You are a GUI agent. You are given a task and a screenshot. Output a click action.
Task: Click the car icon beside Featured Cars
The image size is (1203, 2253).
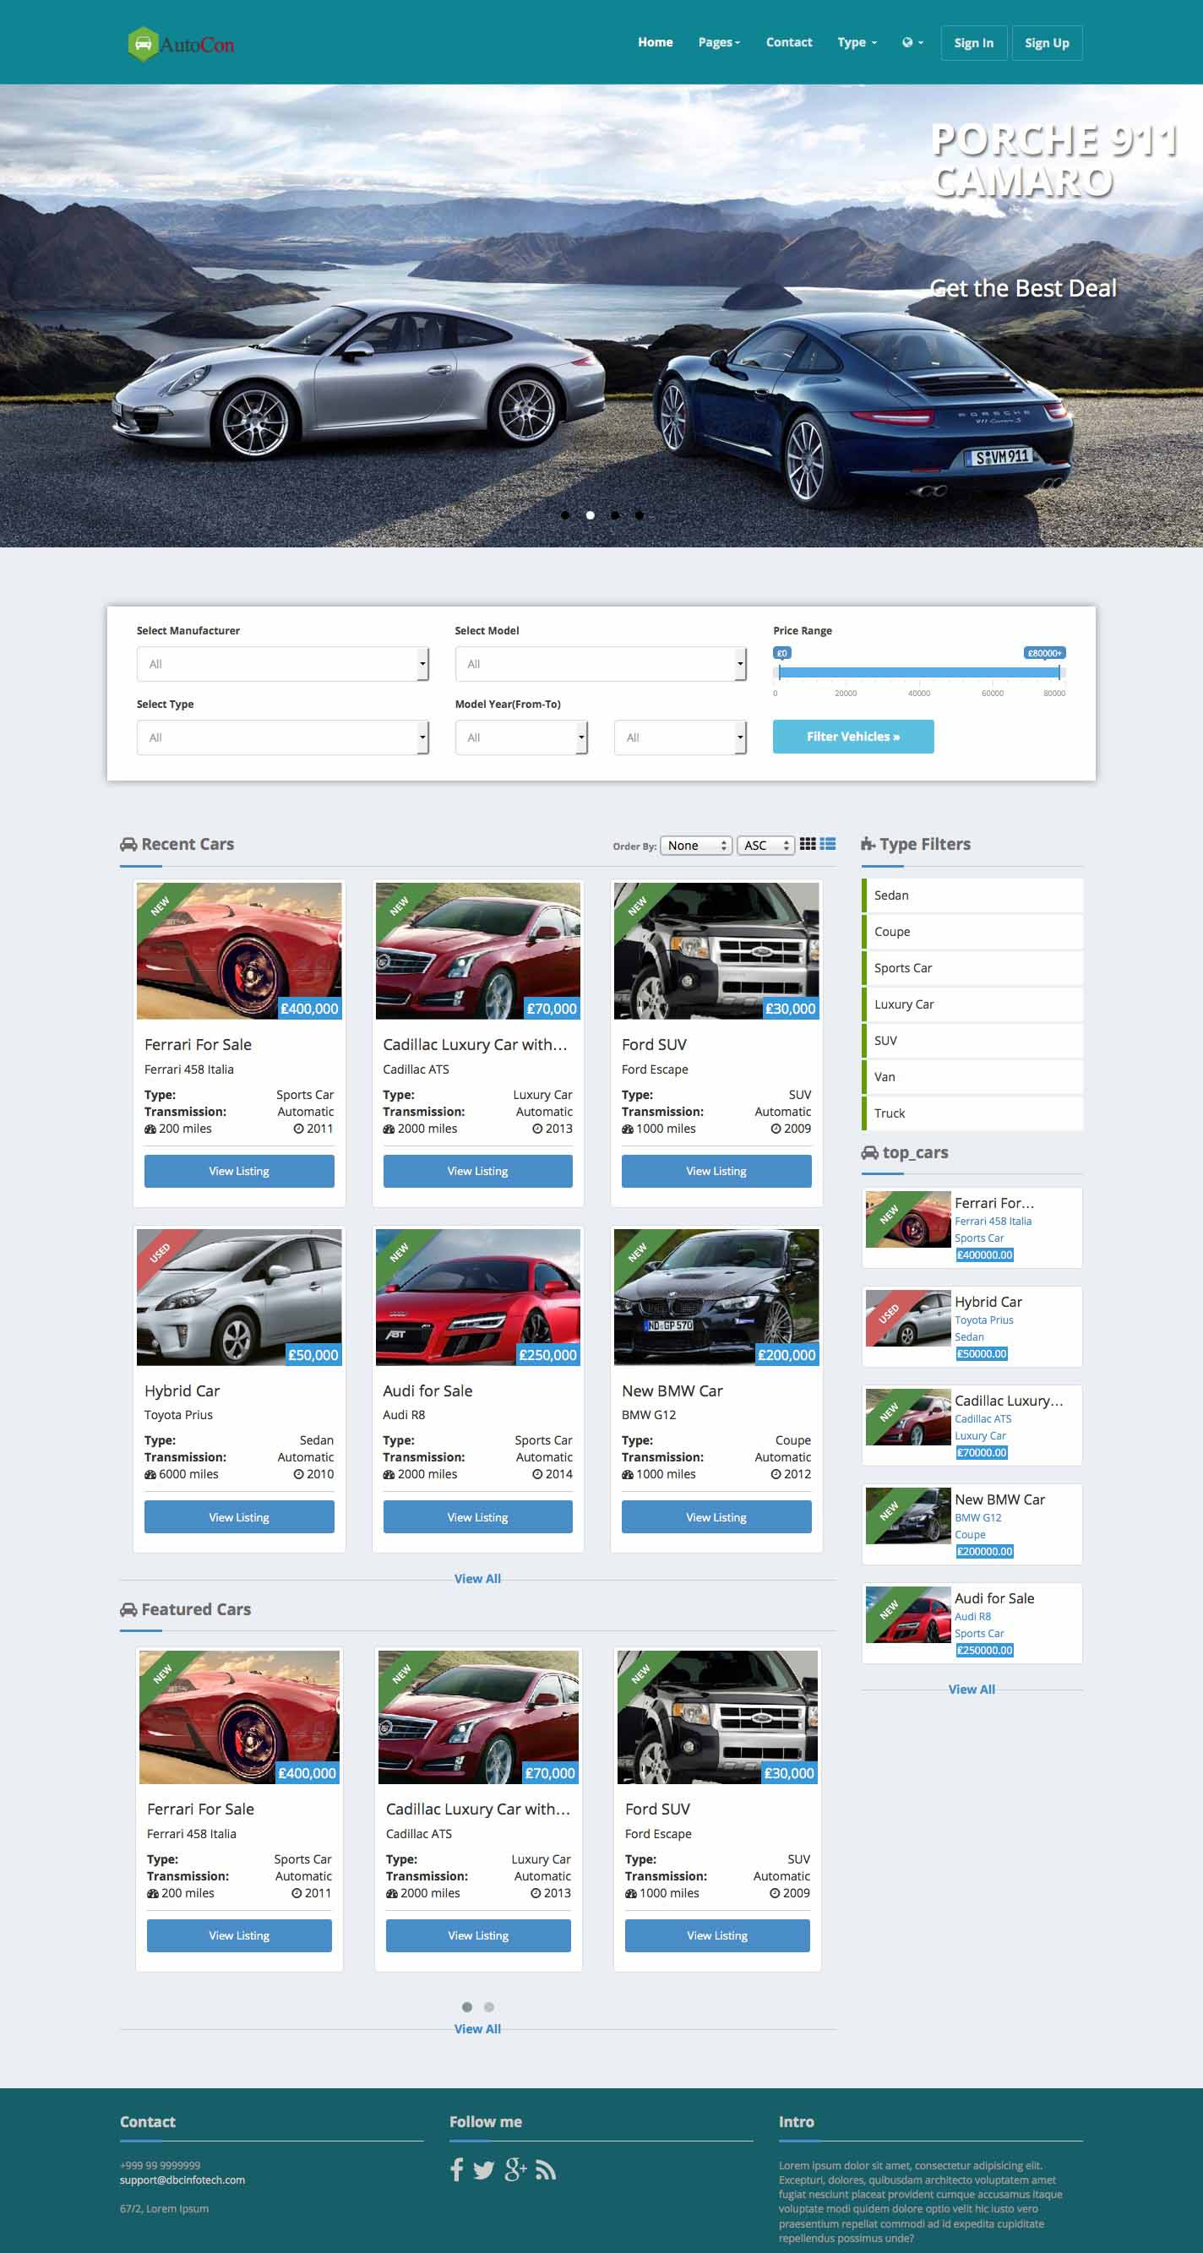[x=128, y=1609]
